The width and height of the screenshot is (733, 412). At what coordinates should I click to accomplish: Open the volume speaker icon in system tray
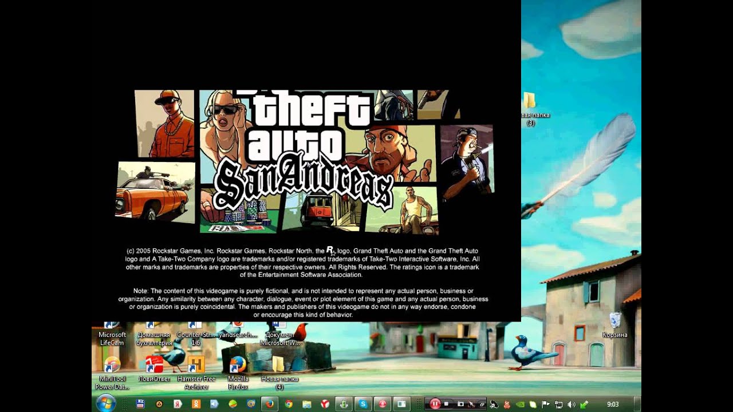coord(571,404)
